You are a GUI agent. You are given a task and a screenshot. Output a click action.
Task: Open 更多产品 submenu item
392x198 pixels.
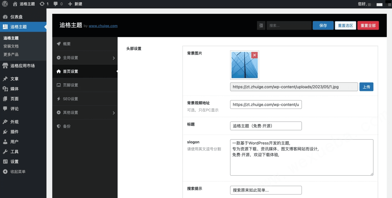(x=11, y=54)
